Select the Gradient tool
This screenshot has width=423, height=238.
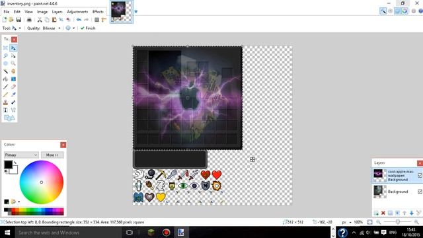pos(13,79)
